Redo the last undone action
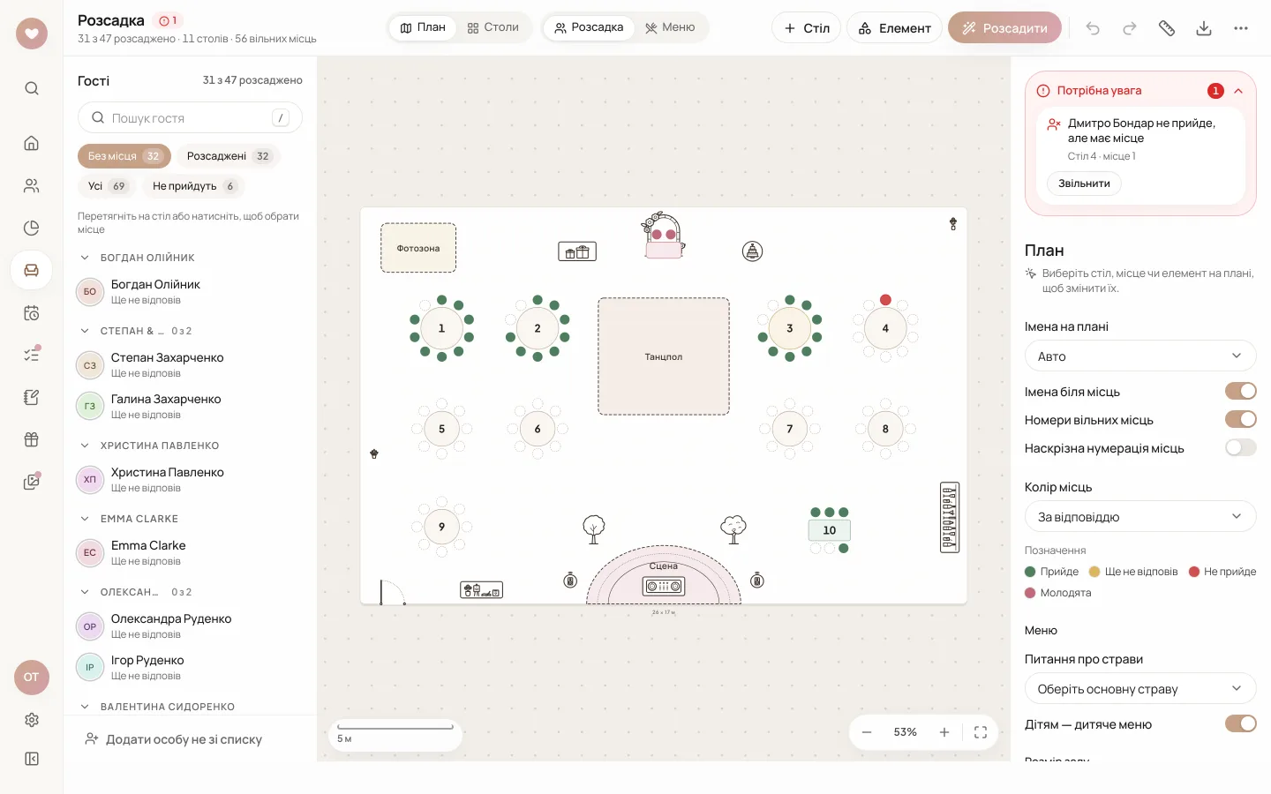This screenshot has width=1271, height=794. click(x=1130, y=28)
